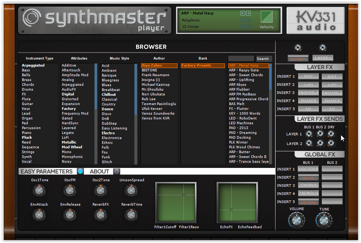
Task: Click the Layer 1 Dry send knob
Action: (x=331, y=134)
